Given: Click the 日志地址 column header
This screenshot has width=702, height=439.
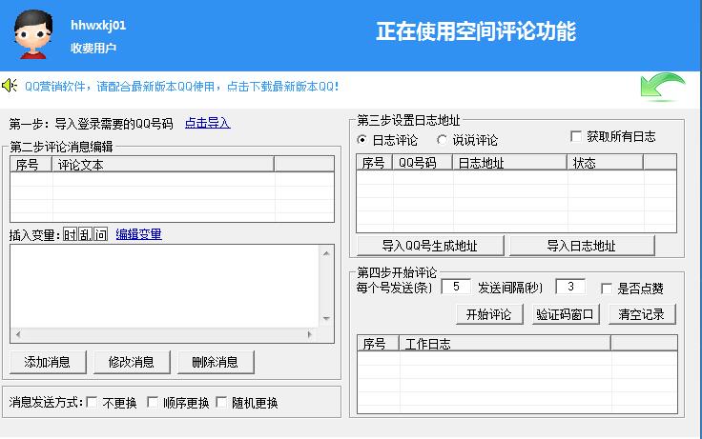Looking at the screenshot, I should (510, 163).
